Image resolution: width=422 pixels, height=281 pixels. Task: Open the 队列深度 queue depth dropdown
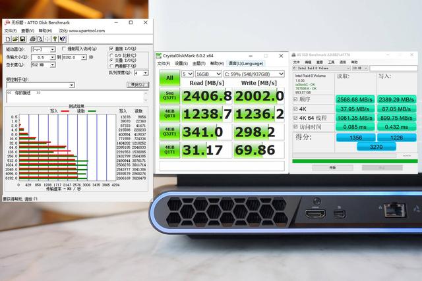pos(141,73)
